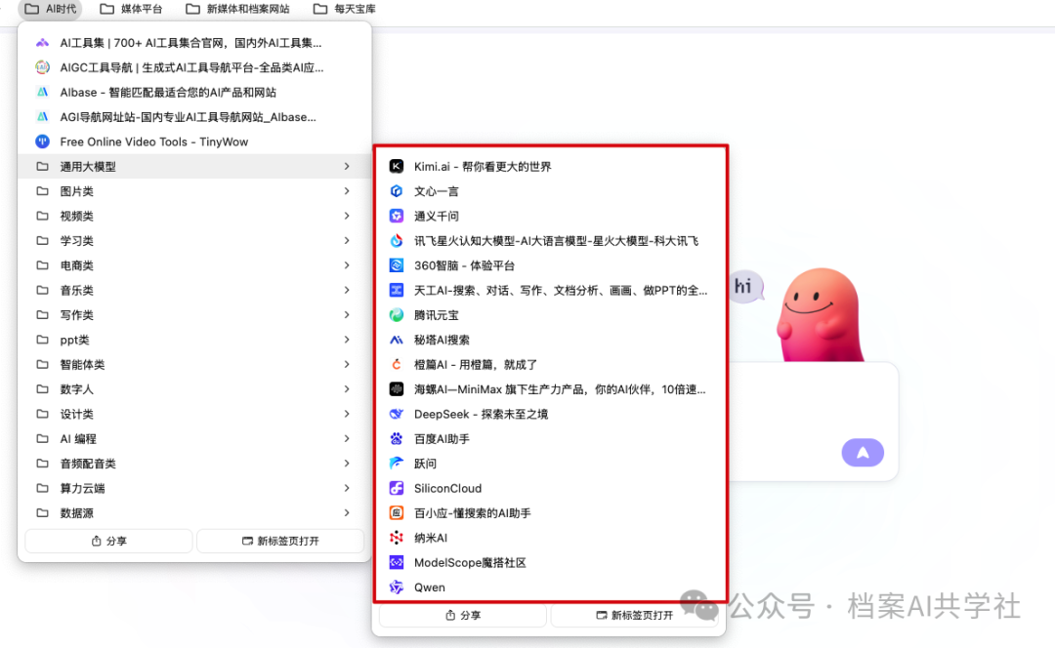Click 新标签页打开 in the submenu
1055x648 pixels.
[635, 615]
